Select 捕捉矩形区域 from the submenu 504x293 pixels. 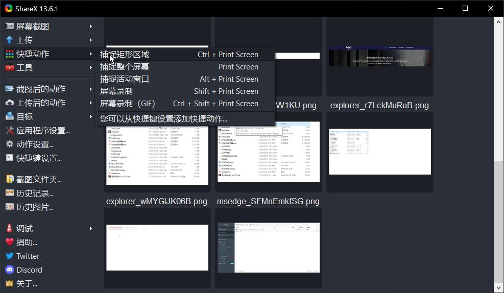184,55
